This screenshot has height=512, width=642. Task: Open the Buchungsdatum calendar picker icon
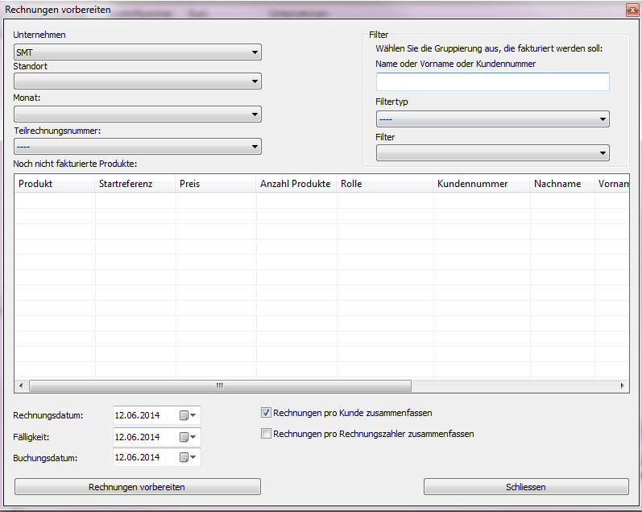click(x=187, y=457)
